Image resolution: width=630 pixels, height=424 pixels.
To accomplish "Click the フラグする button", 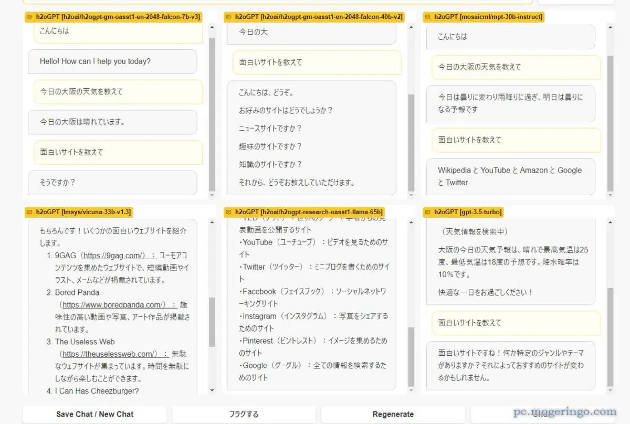I will 244,414.
